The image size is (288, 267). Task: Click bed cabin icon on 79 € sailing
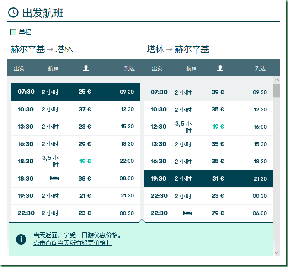[x=187, y=213]
